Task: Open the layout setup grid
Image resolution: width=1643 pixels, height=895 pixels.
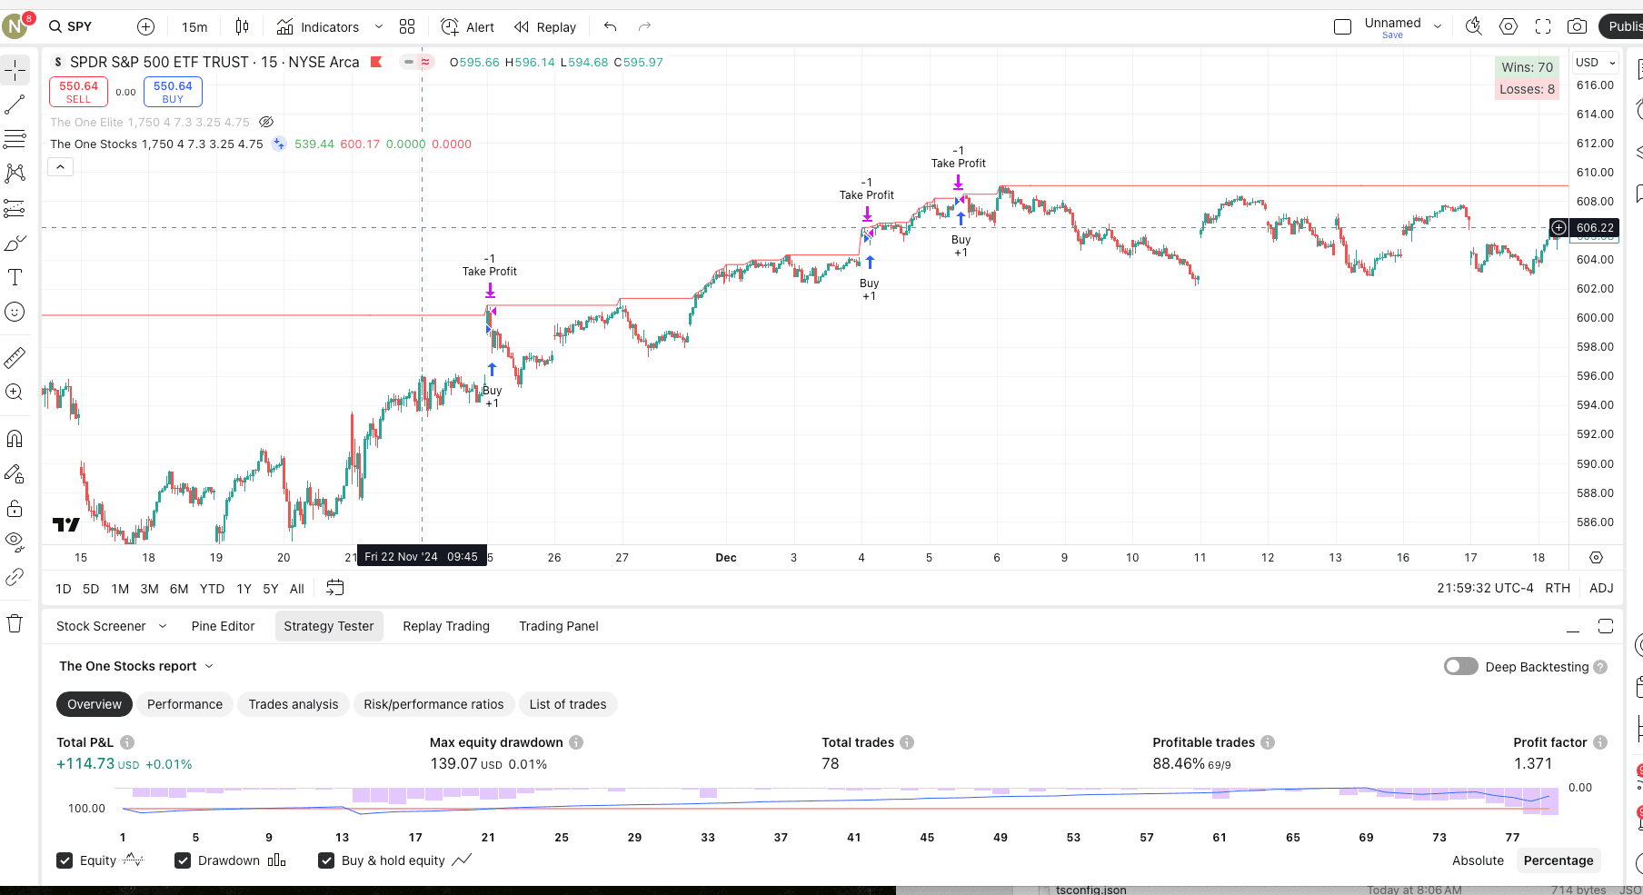Action: point(407,26)
